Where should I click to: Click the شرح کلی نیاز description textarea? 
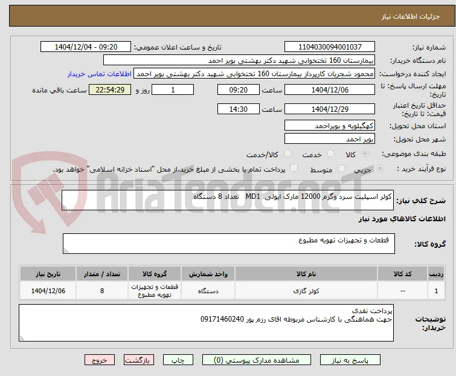(x=228, y=200)
